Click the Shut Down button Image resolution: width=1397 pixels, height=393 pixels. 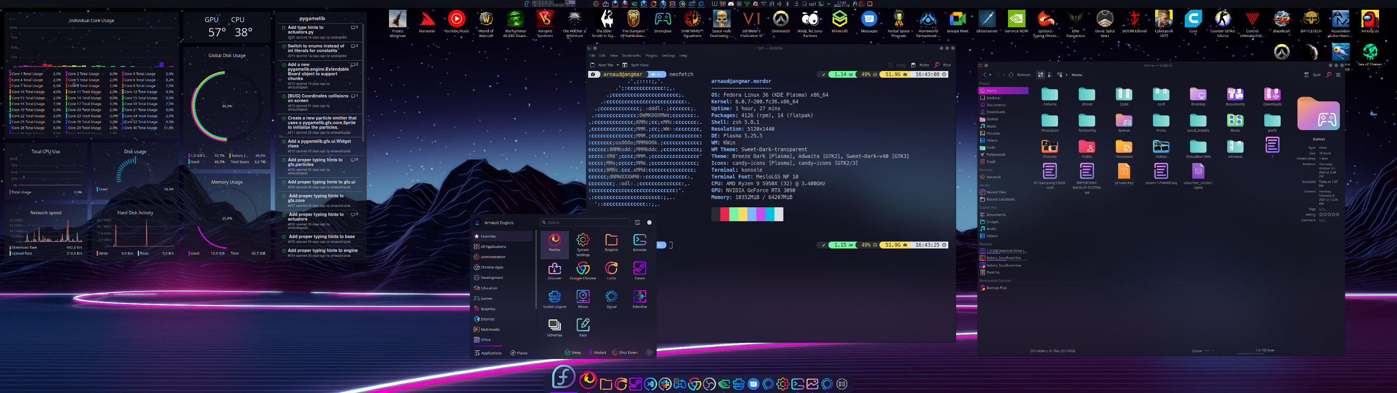click(625, 353)
